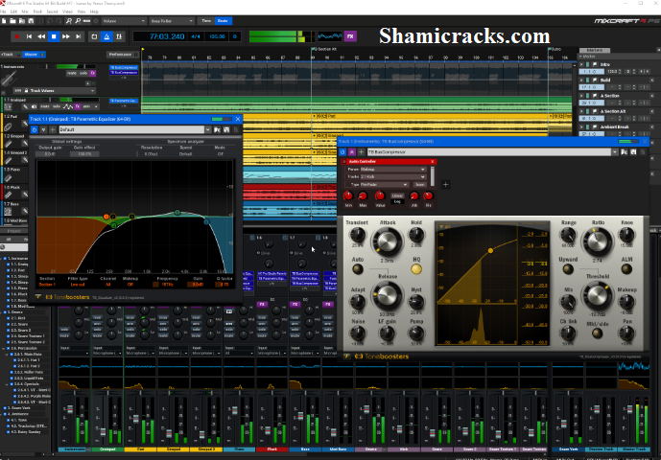Click the fast forward transport button
The width and height of the screenshot is (661, 460).
(x=66, y=36)
